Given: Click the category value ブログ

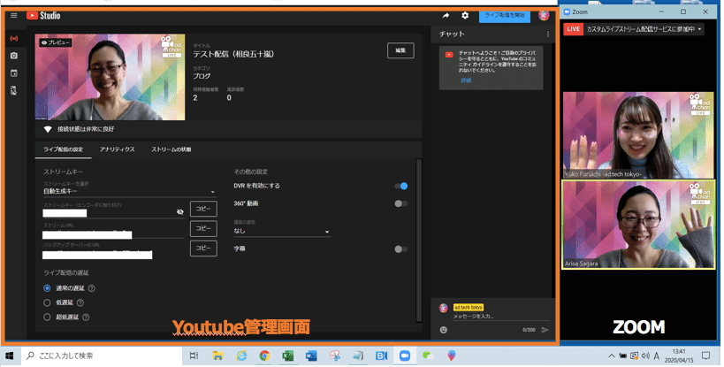Looking at the screenshot, I should pyautogui.click(x=202, y=76).
